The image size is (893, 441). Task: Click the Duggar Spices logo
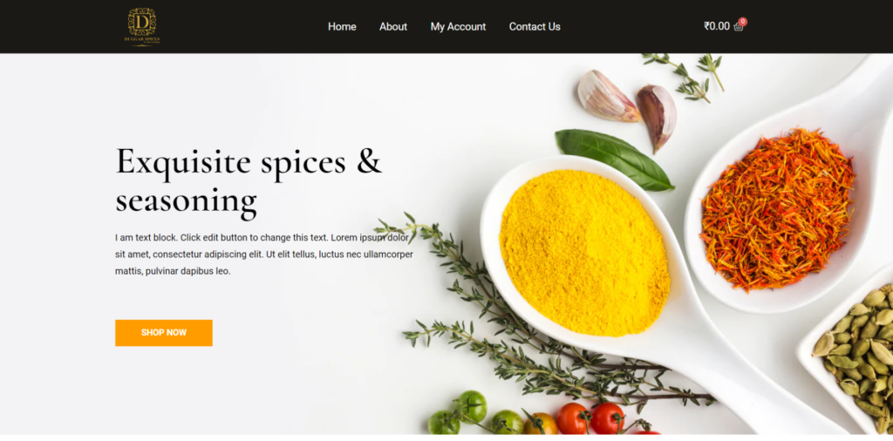tap(142, 27)
